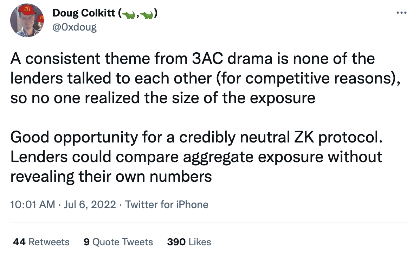The width and height of the screenshot is (419, 266).
Task: View the 44 Retweets list
Action: (41, 242)
